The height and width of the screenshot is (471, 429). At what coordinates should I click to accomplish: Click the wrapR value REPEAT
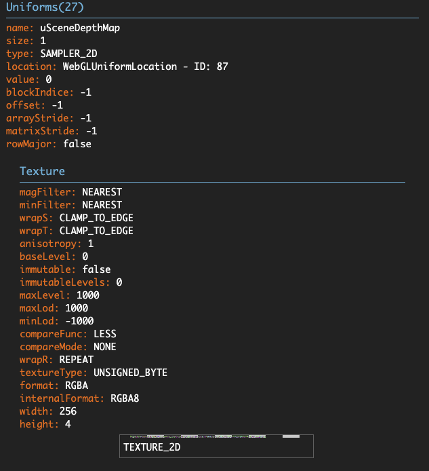pos(76,360)
